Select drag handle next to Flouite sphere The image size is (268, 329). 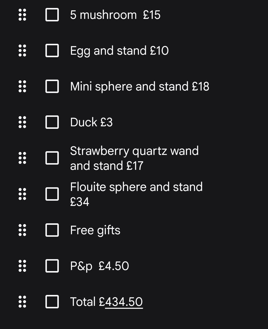pos(23,194)
